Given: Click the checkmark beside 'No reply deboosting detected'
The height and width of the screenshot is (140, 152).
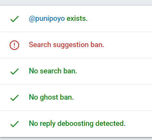Looking at the screenshot, I should click(14, 124).
